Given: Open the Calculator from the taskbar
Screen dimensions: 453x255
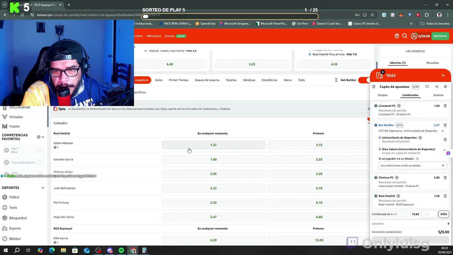Looking at the screenshot, I should [144, 250].
